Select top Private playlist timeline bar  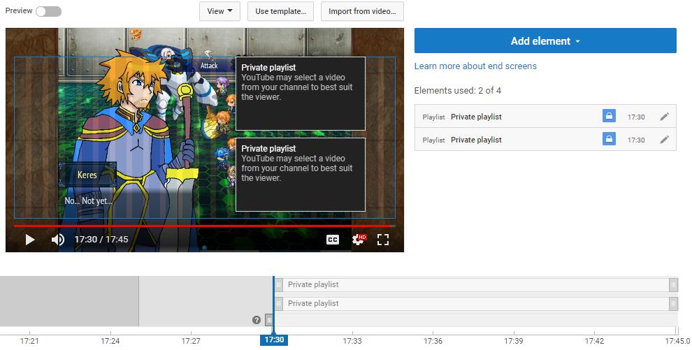coord(476,285)
